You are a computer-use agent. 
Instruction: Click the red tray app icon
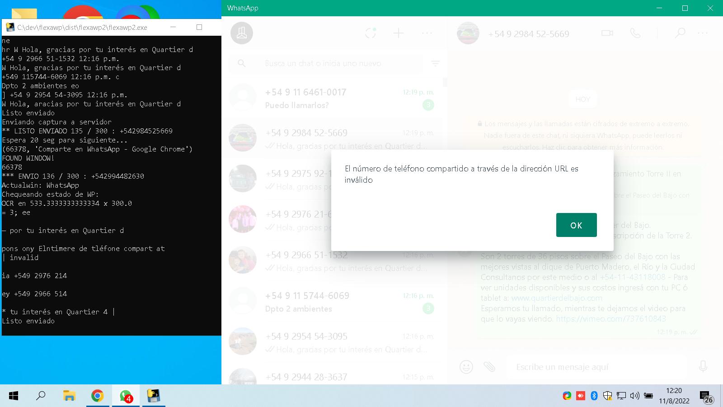(581, 396)
